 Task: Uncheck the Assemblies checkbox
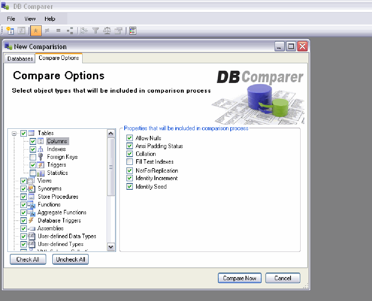(23, 228)
